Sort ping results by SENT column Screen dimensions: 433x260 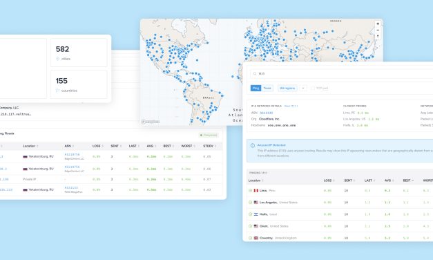(x=349, y=180)
